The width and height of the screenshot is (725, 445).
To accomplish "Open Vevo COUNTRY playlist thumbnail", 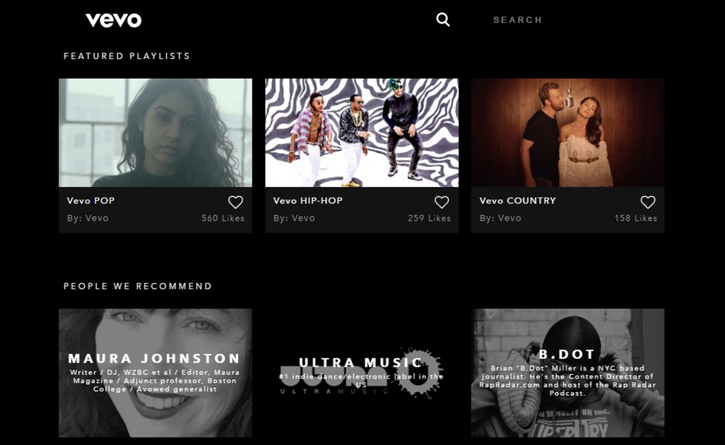I will (x=567, y=132).
